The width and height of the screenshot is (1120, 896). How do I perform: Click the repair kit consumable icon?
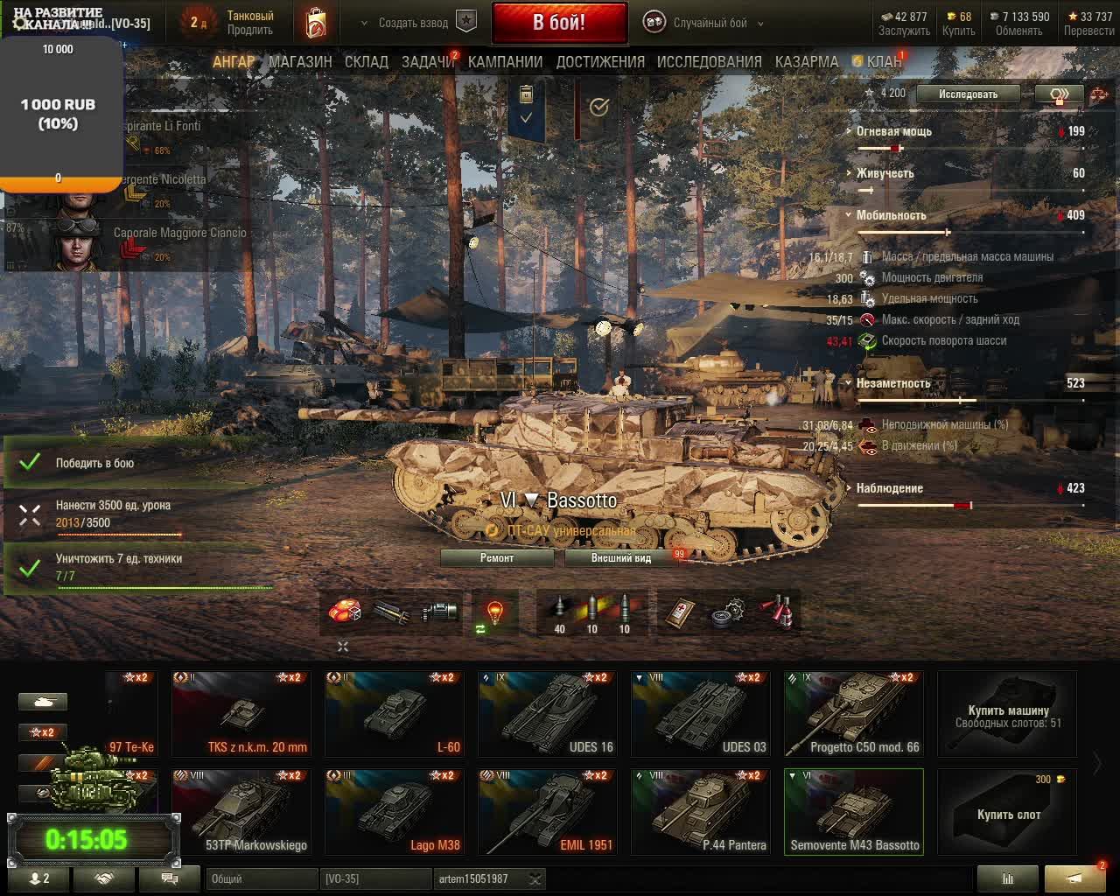pyautogui.click(x=727, y=612)
